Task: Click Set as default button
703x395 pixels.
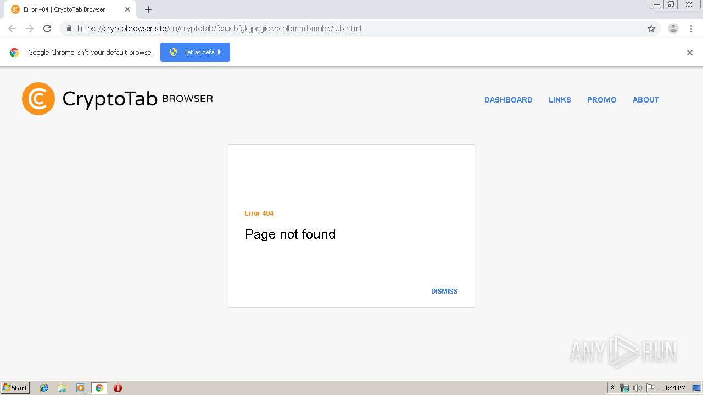Action: [195, 52]
